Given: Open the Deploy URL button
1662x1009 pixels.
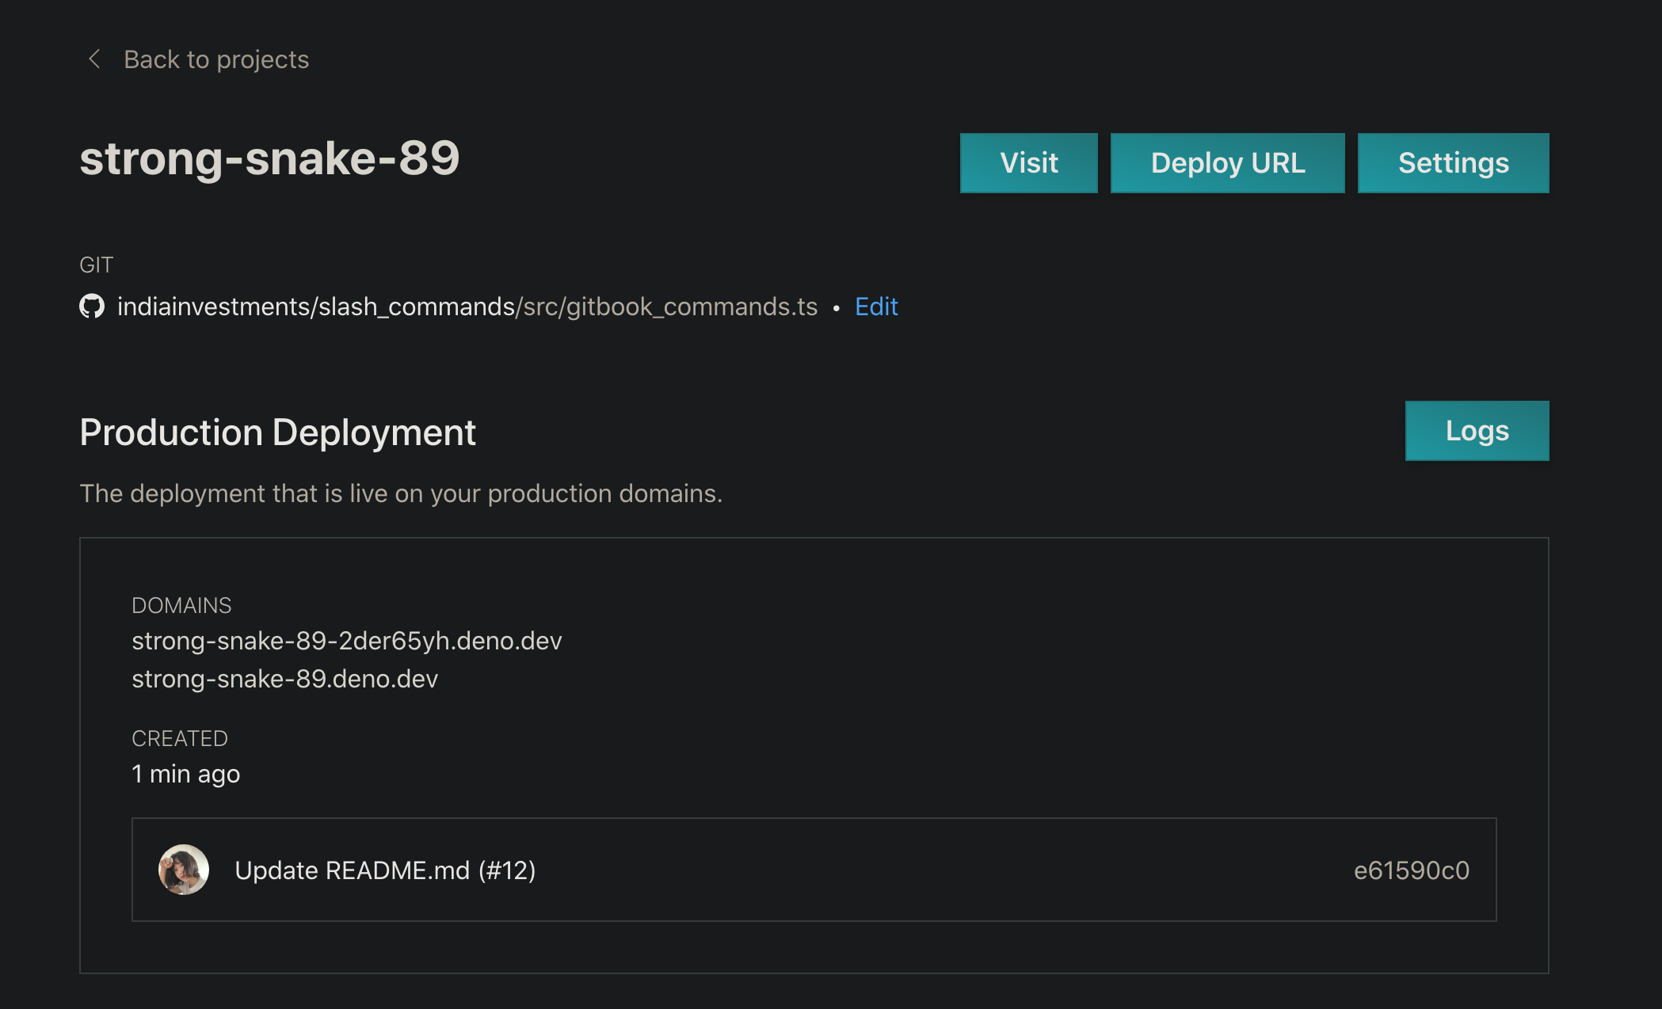Looking at the screenshot, I should tap(1227, 163).
